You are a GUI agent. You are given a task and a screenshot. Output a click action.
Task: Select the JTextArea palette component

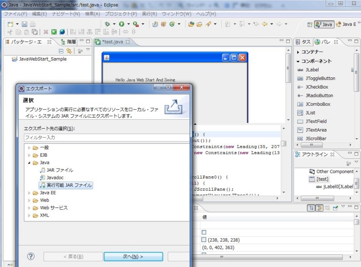tap(312, 130)
